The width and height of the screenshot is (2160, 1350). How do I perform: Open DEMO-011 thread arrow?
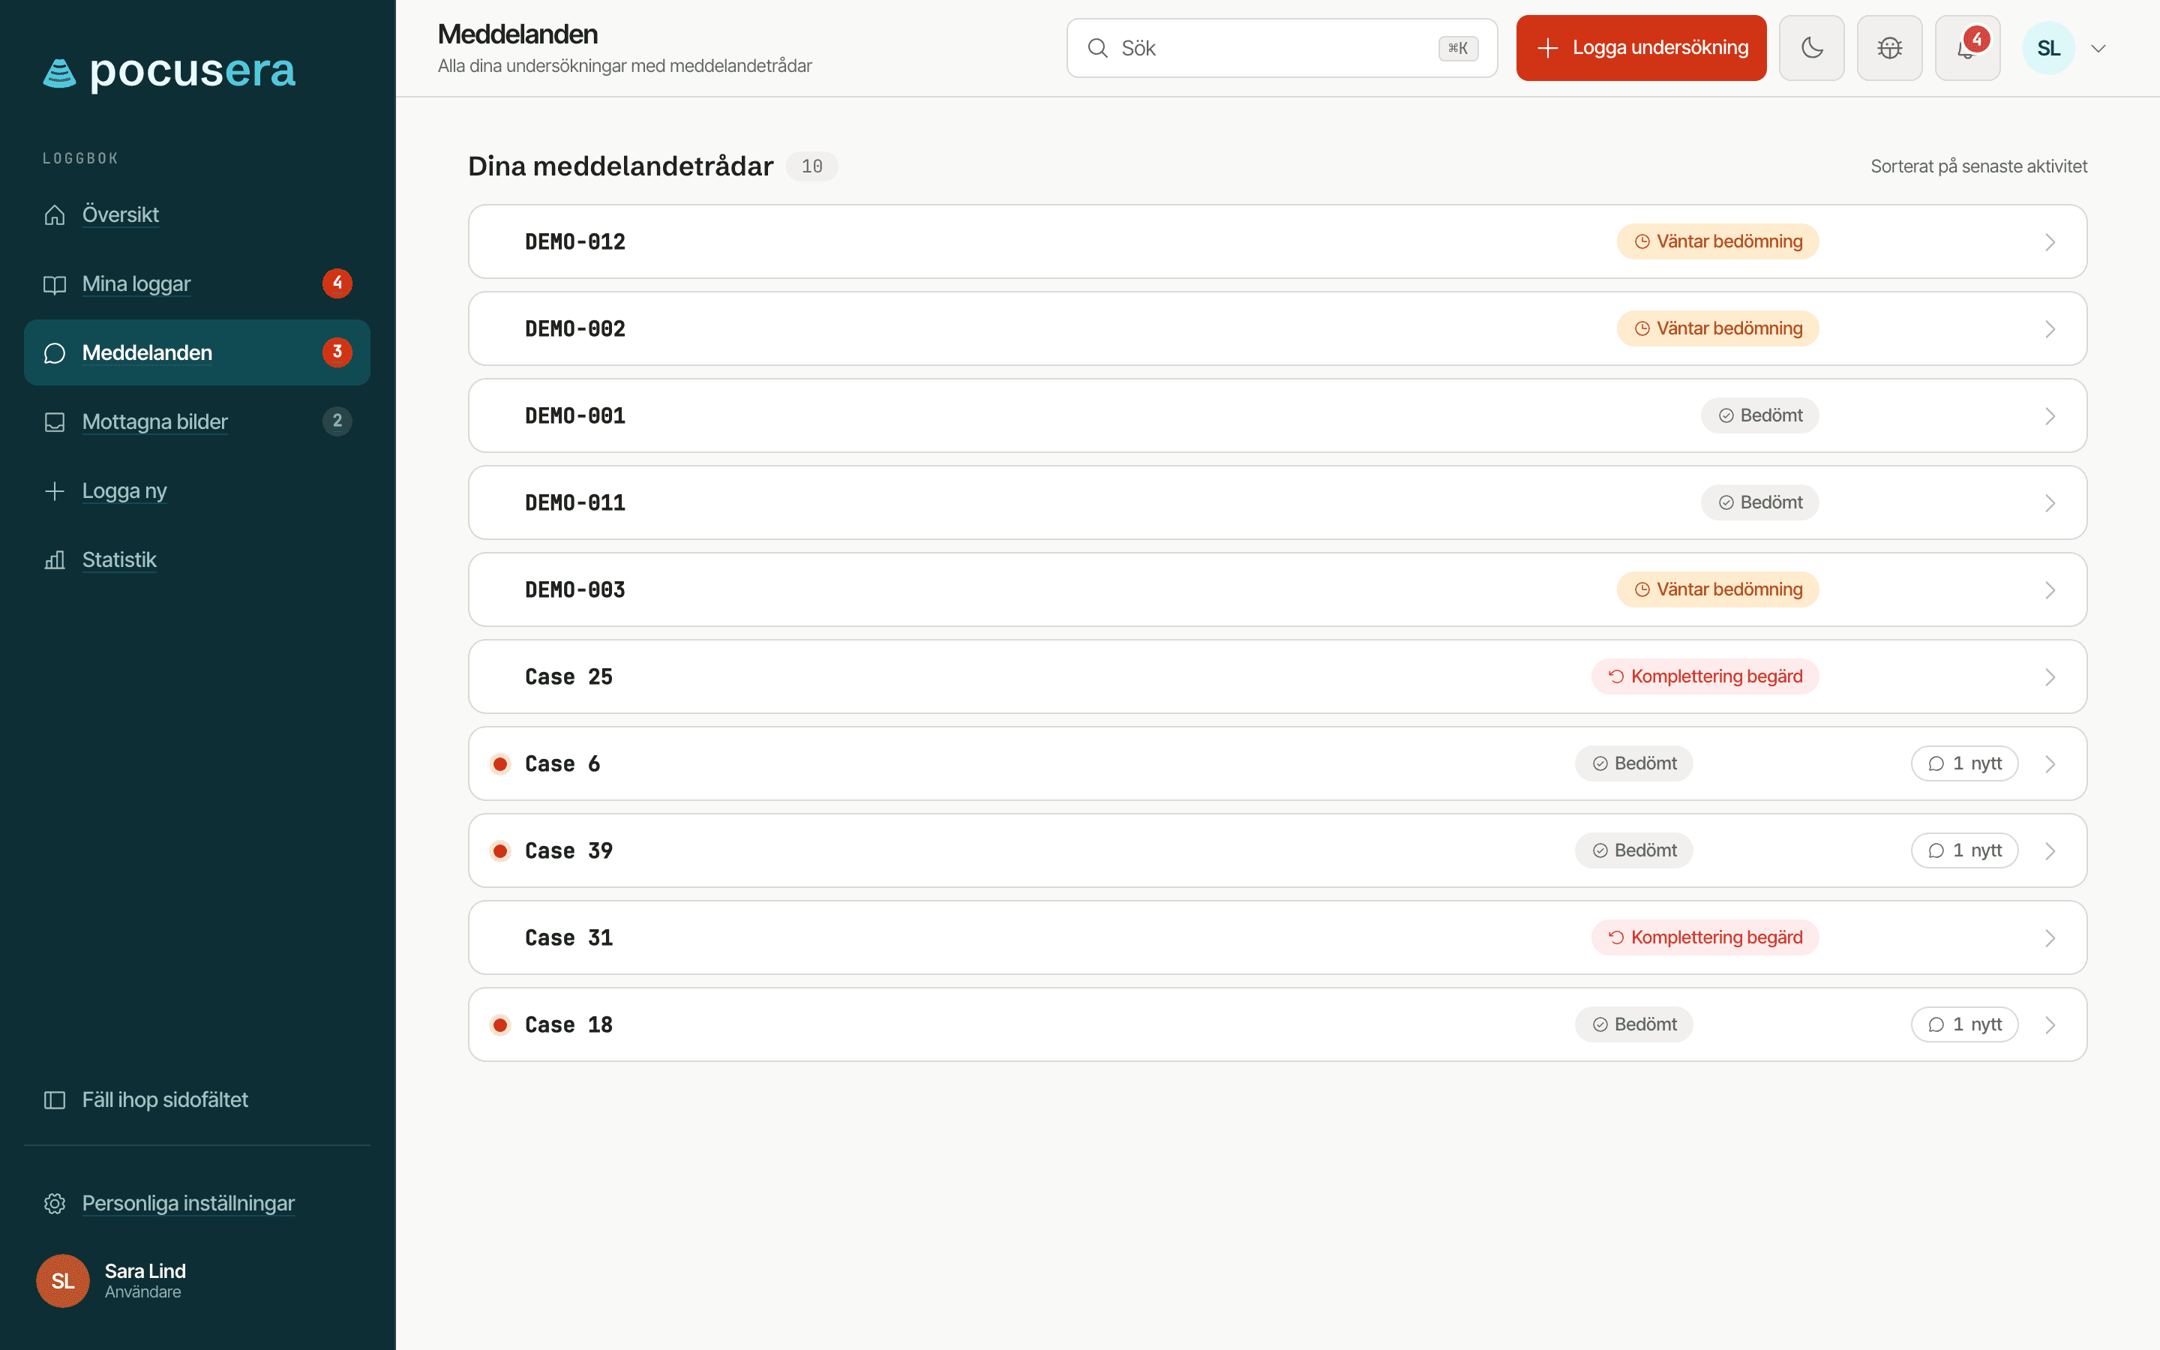pyautogui.click(x=2050, y=503)
